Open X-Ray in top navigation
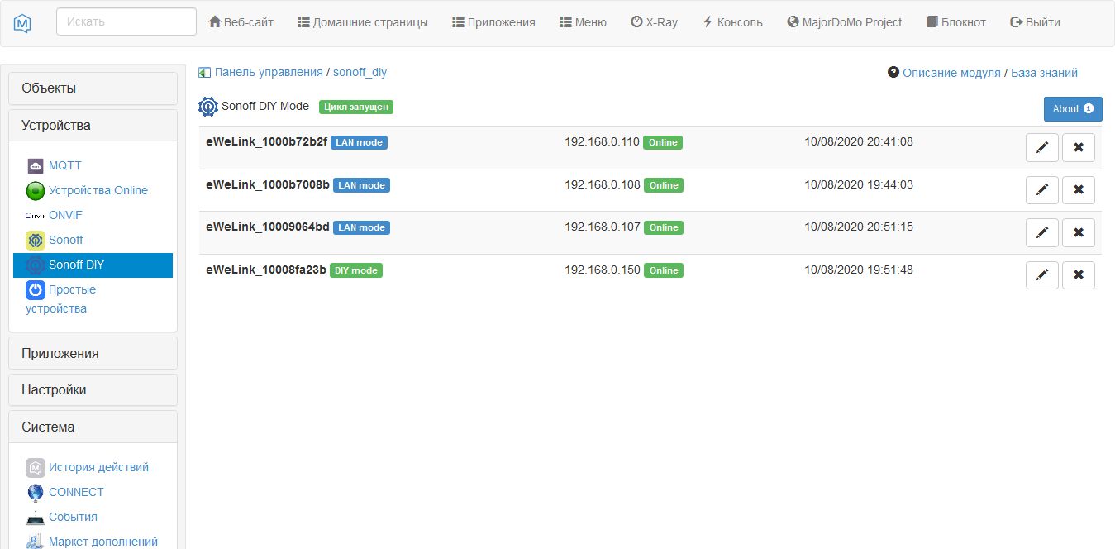 pyautogui.click(x=654, y=22)
